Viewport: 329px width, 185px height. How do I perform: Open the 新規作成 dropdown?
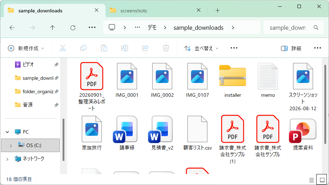[x=26, y=48]
